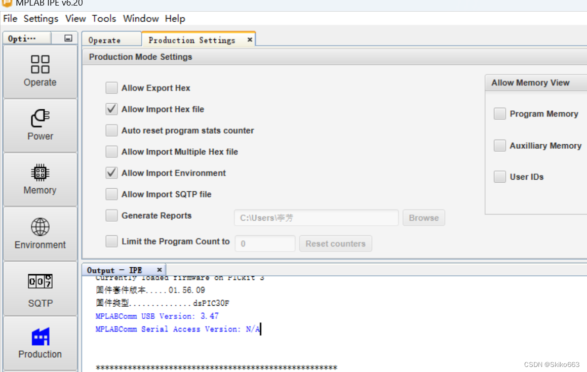Switch to the Operate tab
The width and height of the screenshot is (587, 372).
(x=111, y=39)
